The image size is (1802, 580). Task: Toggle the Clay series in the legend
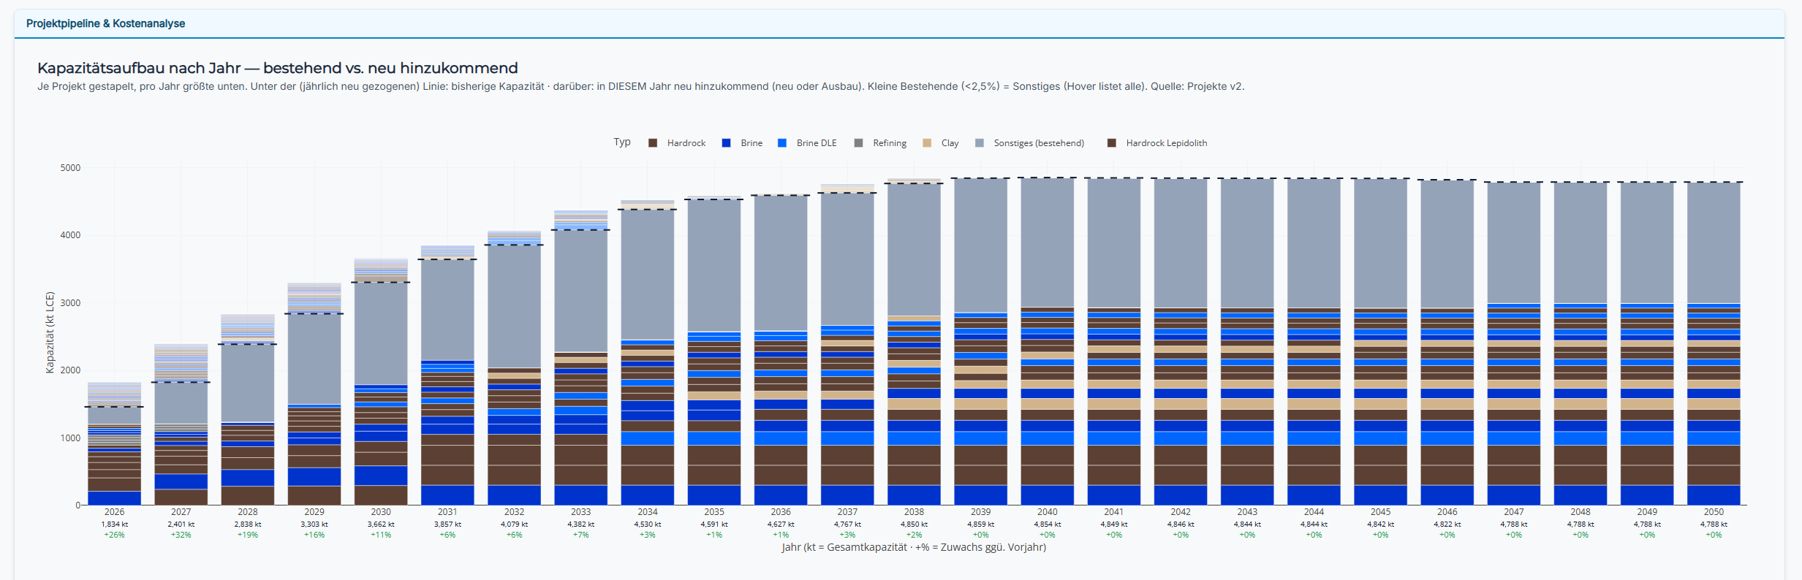(941, 143)
